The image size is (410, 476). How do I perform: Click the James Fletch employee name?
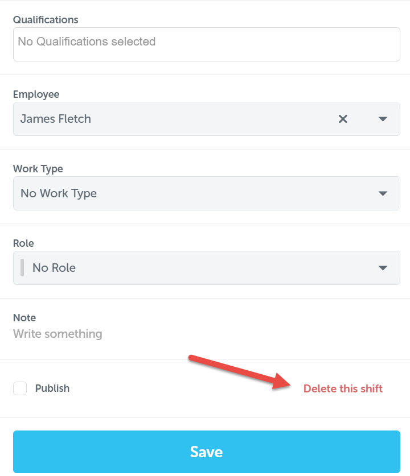(56, 119)
